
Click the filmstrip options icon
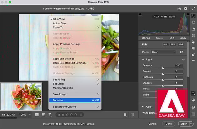coord(37,115)
